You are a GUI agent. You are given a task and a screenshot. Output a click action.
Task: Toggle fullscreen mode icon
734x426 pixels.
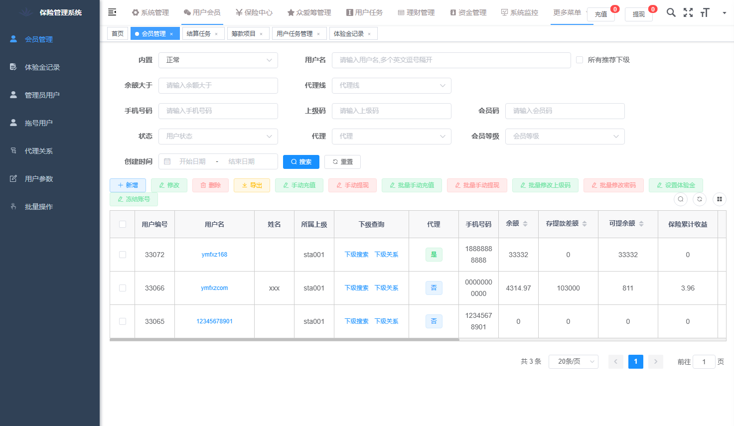click(688, 12)
